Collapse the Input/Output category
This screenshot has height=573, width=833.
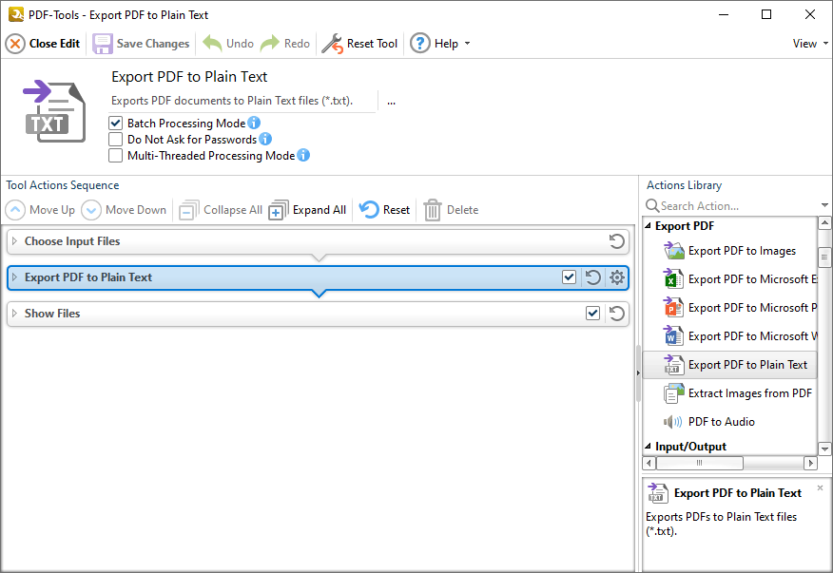pos(649,447)
